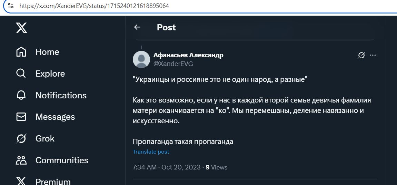Click the Grok explain icon on post
The height and width of the screenshot is (185, 397).
[x=361, y=55]
